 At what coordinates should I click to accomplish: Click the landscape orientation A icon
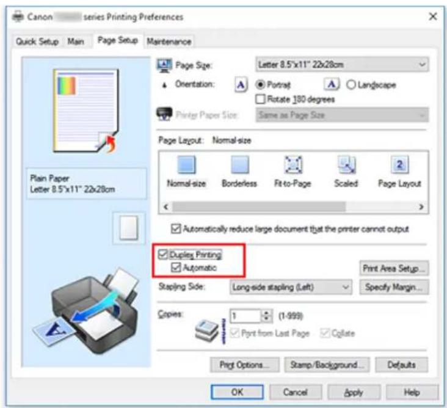pyautogui.click(x=331, y=84)
